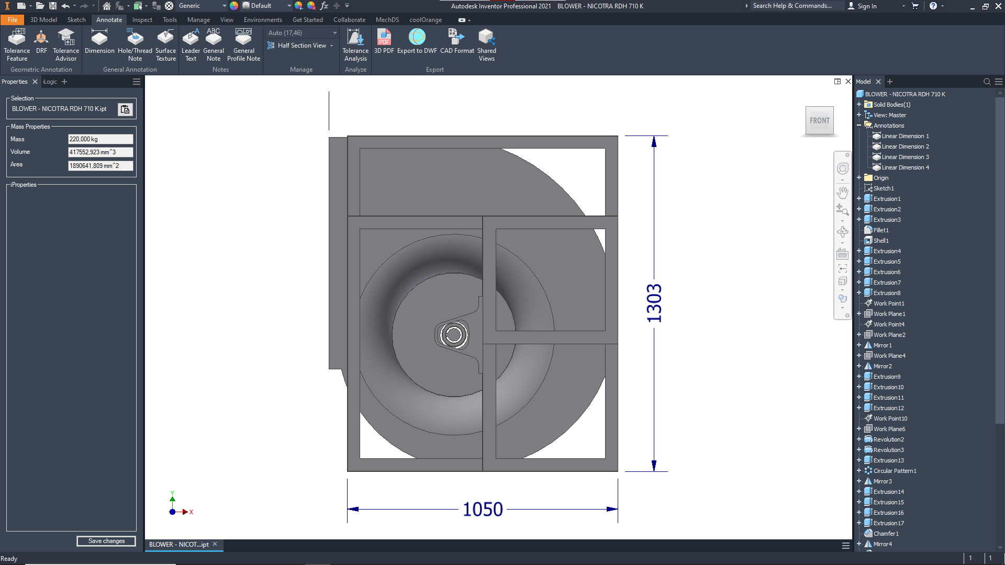Switch to the Inspect ribbon tab
The width and height of the screenshot is (1005, 565).
point(142,20)
